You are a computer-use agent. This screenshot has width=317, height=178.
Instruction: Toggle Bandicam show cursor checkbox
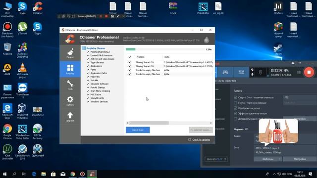pyautogui.click(x=235, y=108)
